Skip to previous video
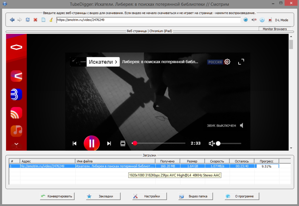 tap(74, 143)
